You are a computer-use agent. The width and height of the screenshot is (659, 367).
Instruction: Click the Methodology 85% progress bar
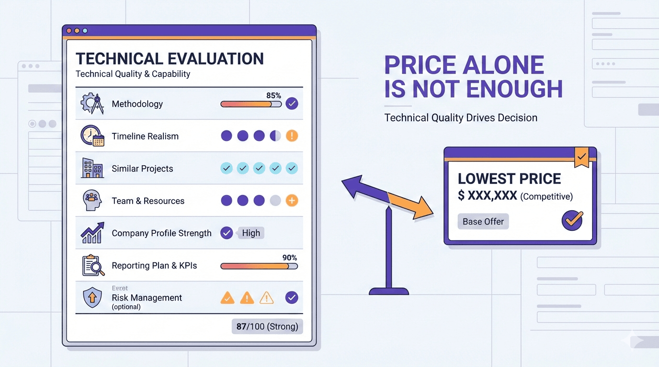[x=251, y=104]
